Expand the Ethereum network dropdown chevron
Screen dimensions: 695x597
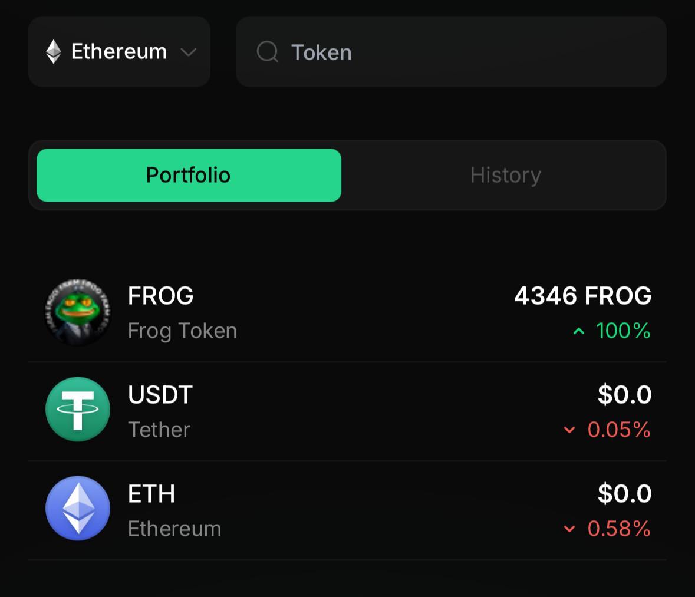pyautogui.click(x=189, y=52)
